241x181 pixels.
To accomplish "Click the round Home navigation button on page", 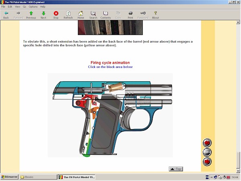I will pos(207,152).
